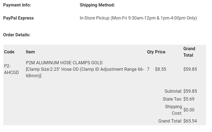Click the Shipping Method heading
212x132 pixels.
97,5
